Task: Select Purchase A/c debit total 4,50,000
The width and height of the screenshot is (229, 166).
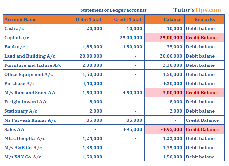Action: point(84,83)
